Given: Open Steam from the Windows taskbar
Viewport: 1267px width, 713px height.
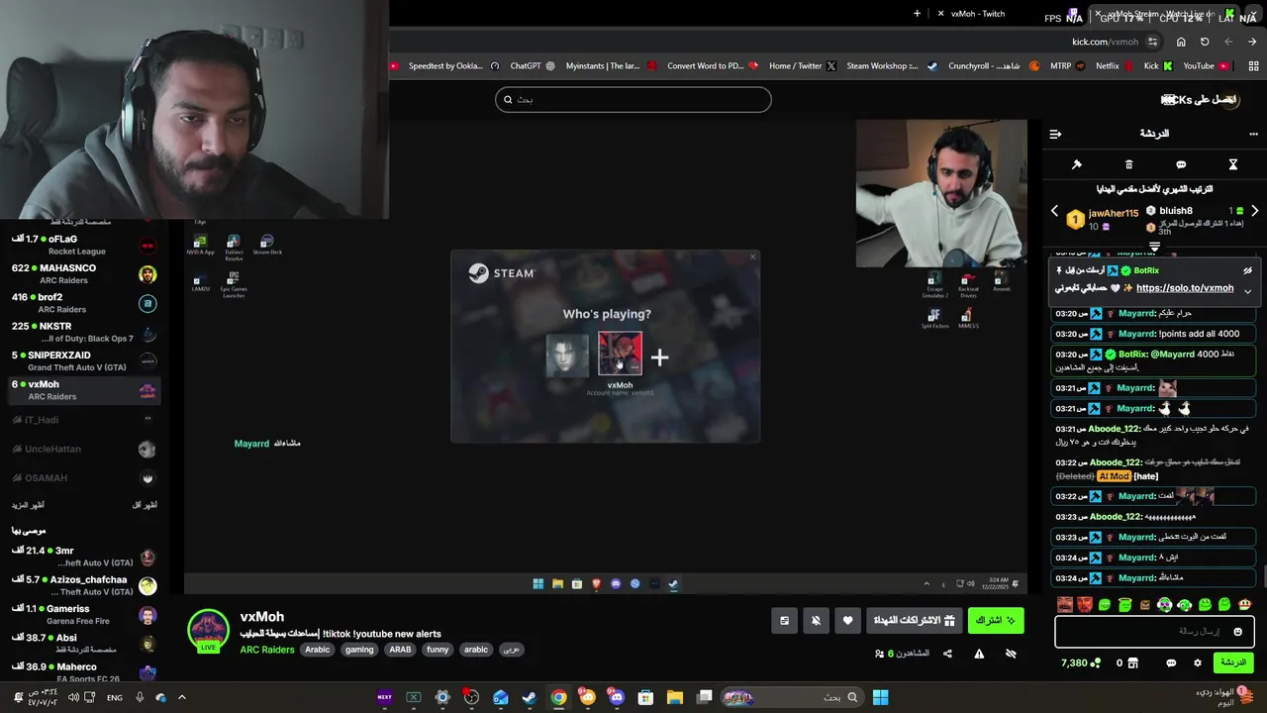Looking at the screenshot, I should (530, 697).
